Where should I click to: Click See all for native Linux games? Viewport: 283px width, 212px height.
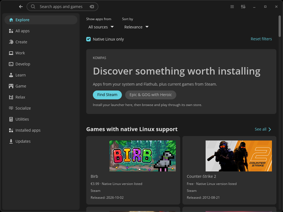pos(263,129)
